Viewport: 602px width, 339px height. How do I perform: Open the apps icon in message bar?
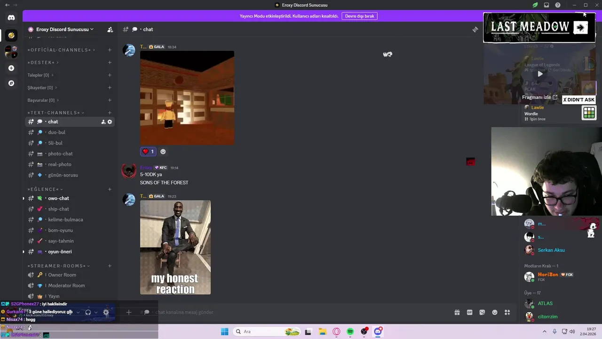(x=507, y=312)
